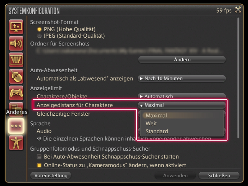Open the Charaktere/Objekte 'Automatisch' dropdown

[x=182, y=96]
